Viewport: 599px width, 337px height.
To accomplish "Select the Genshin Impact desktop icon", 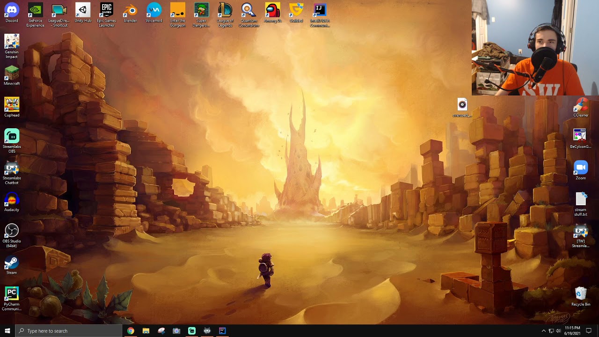I will coord(12,47).
